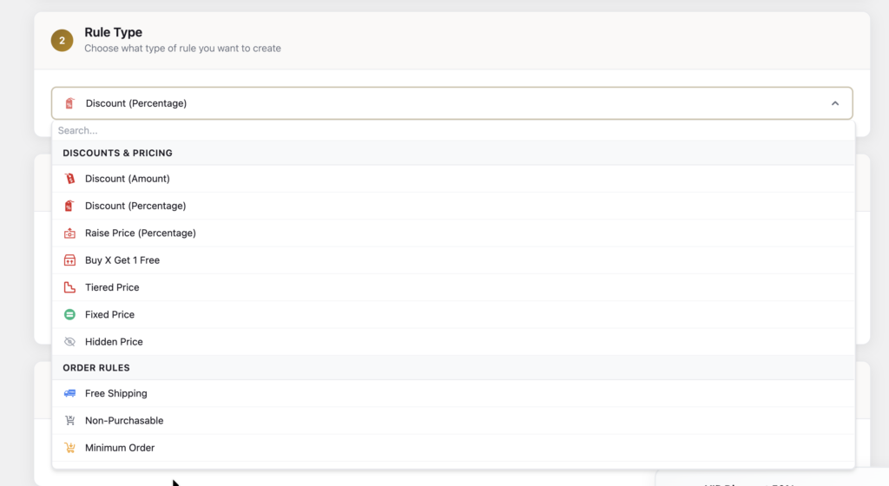This screenshot has height=486, width=889.
Task: Click the Tiered Price stairs icon
Action: click(69, 287)
